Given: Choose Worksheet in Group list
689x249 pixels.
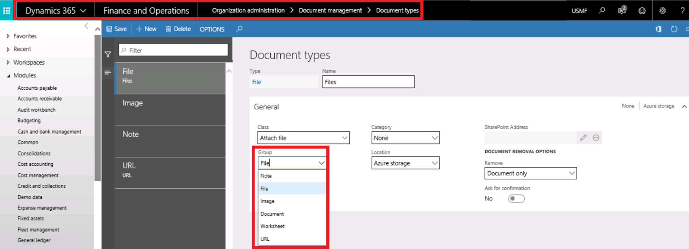Looking at the screenshot, I should (x=292, y=226).
